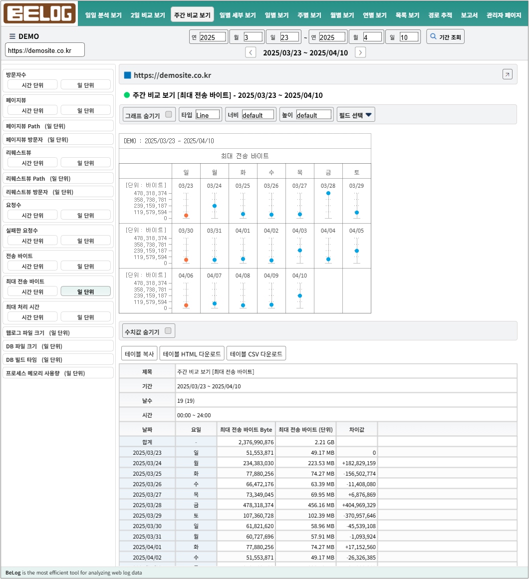
Task: Select 시간 단위 under 방문자수
Action: click(32, 85)
